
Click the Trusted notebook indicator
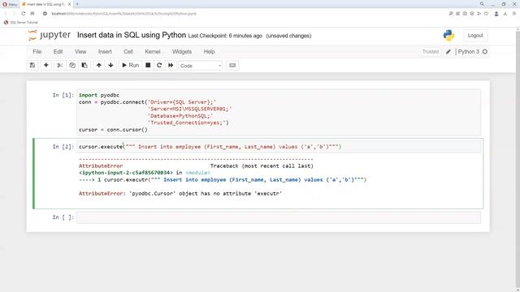point(431,52)
